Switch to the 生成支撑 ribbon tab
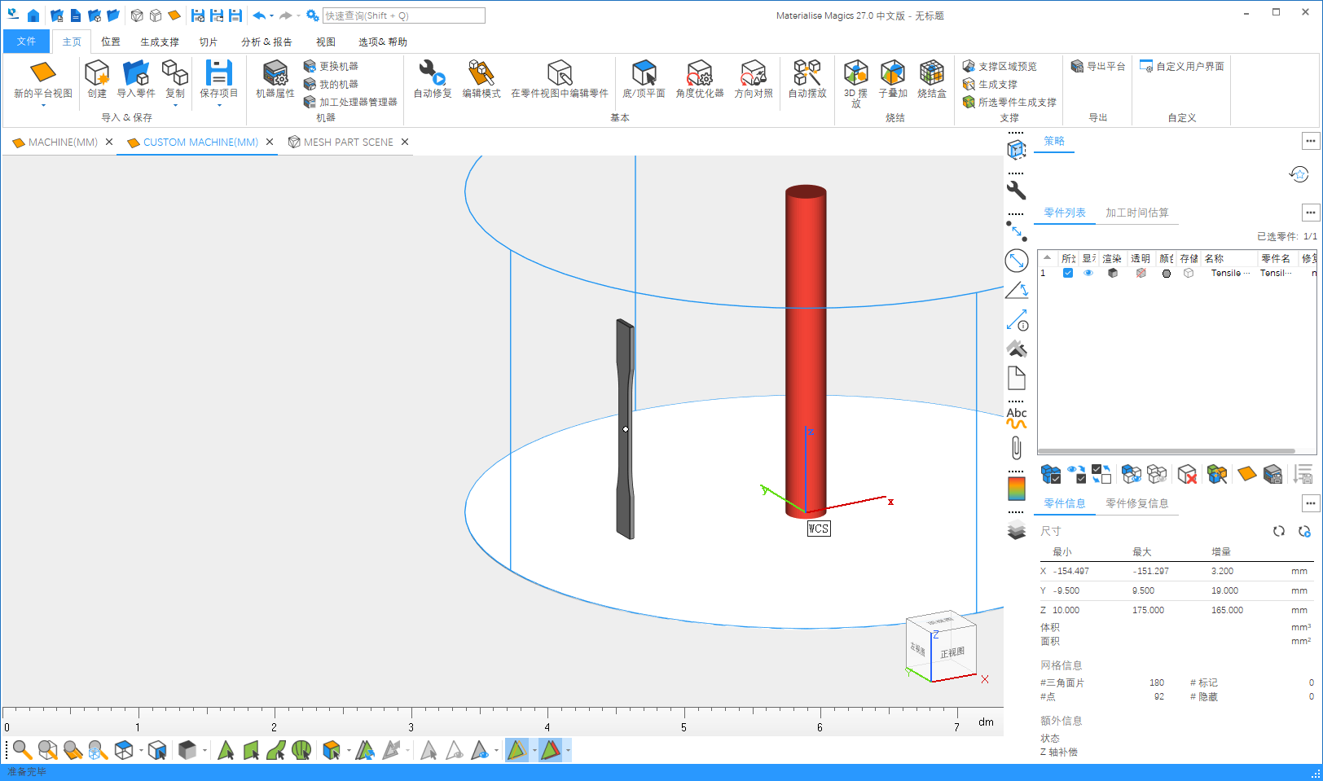 159,42
